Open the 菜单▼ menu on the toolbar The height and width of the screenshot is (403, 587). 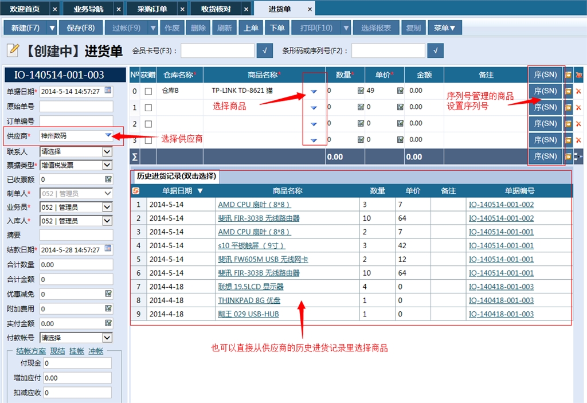click(444, 28)
